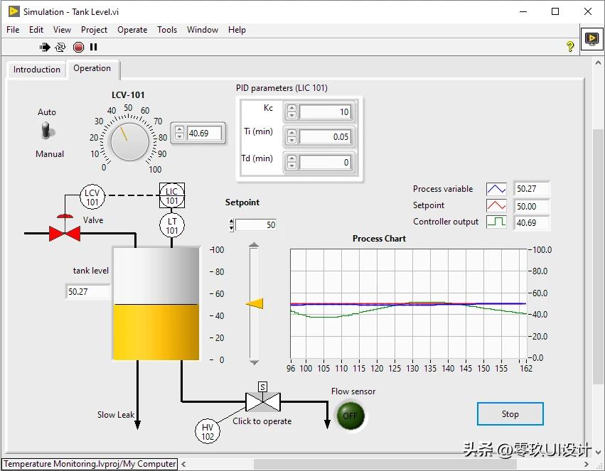Turn on the Flow sensor OFF LED
This screenshot has height=471, width=605.
(x=350, y=416)
